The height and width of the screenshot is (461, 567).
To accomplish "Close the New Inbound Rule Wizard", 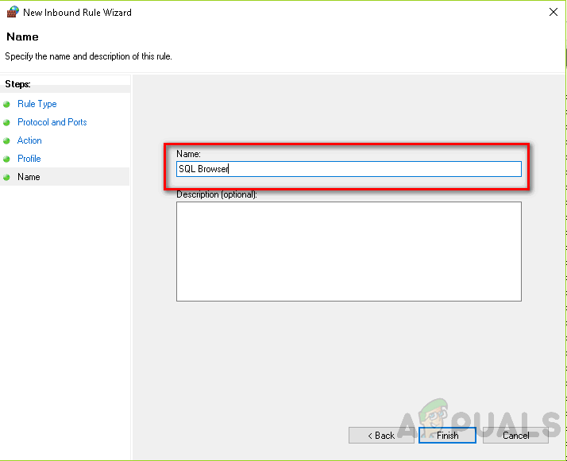I will [x=553, y=12].
